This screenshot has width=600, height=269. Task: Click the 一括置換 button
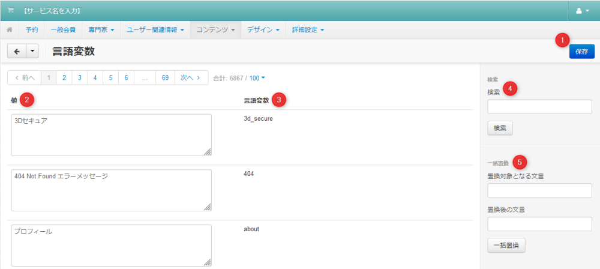[x=506, y=246]
